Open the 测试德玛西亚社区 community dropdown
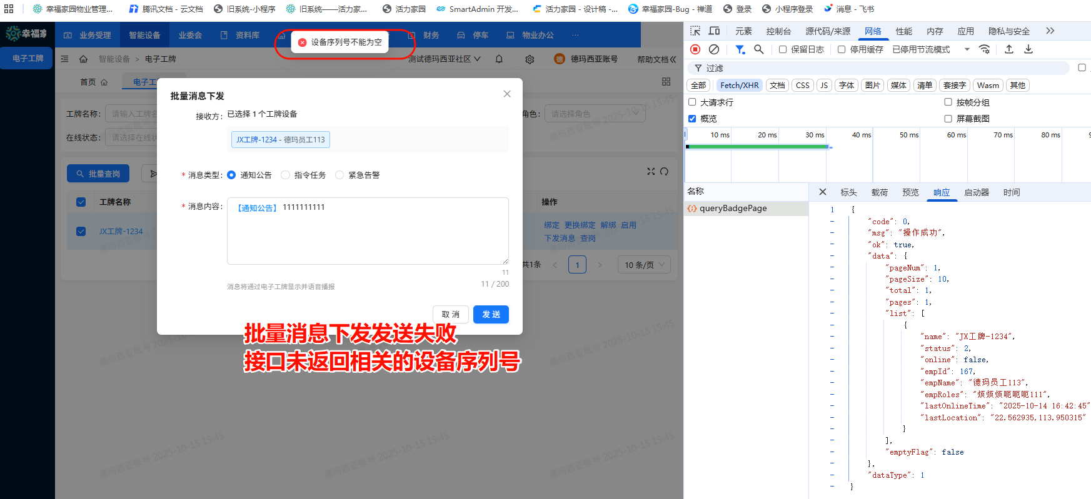 coord(445,59)
